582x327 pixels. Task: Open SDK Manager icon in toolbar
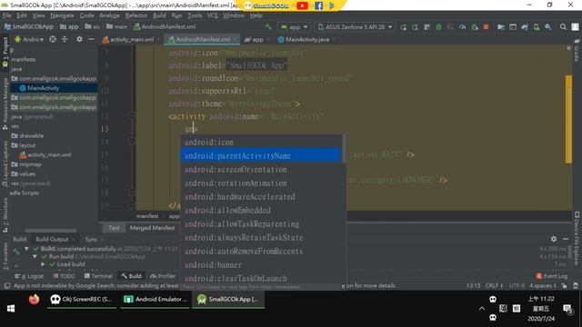click(x=548, y=27)
